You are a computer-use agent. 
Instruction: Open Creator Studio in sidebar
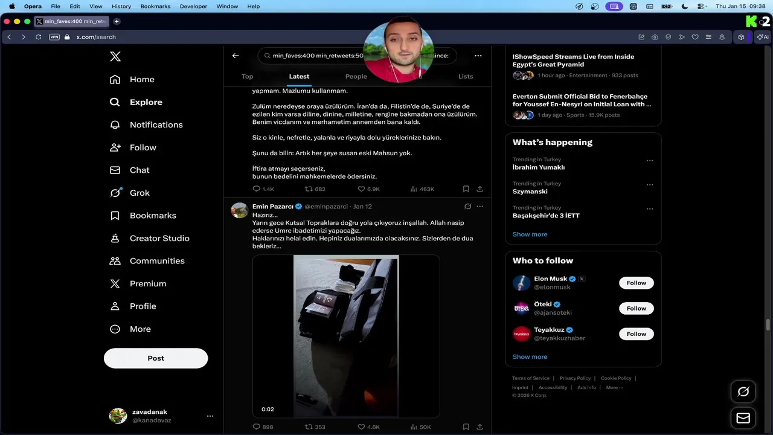point(150,239)
